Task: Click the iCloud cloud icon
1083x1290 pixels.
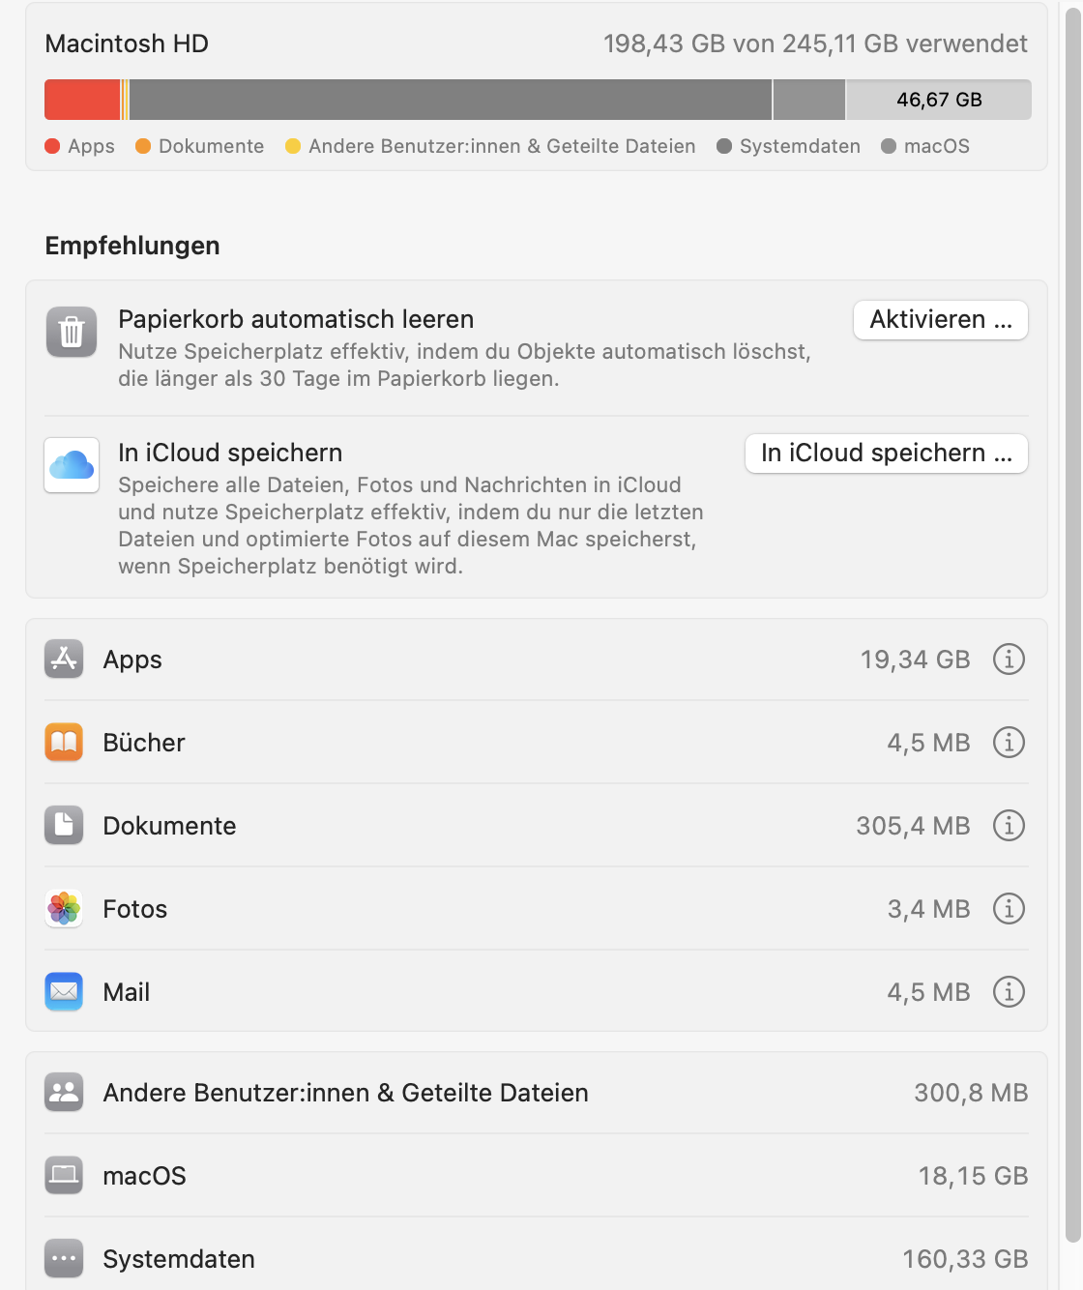Action: tap(72, 465)
